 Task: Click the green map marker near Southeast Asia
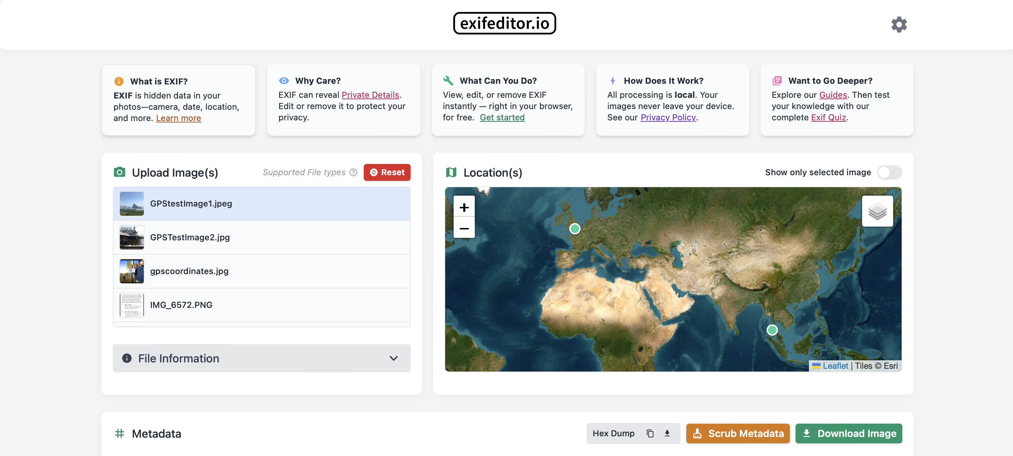[x=772, y=330]
